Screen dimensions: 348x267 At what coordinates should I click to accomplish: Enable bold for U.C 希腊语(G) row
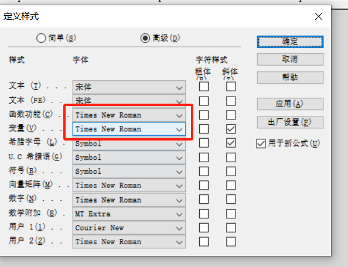[x=204, y=158]
